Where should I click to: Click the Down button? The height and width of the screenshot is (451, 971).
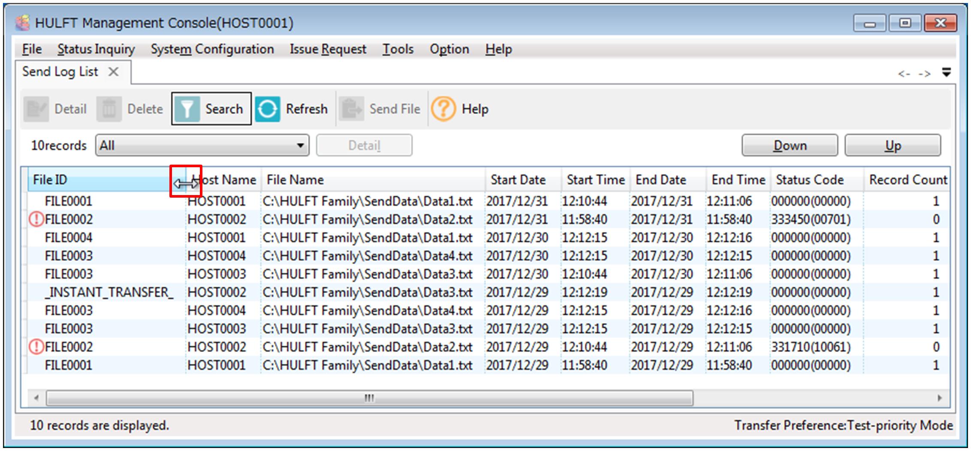[x=790, y=145]
